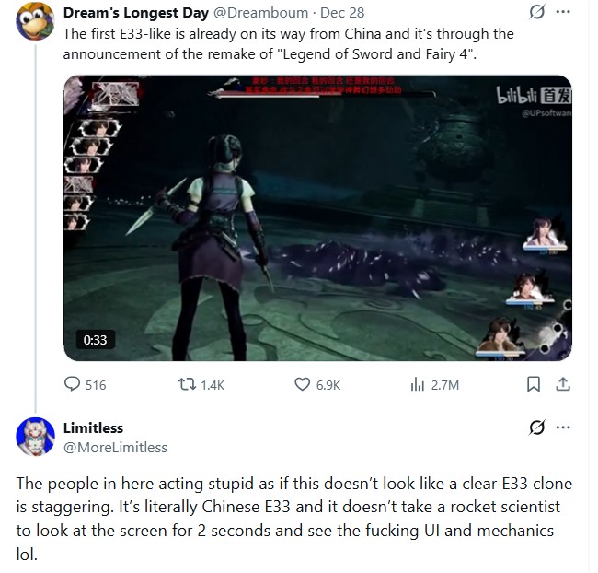Screen dimensions: 598x573
Task: Share the Dreamboum tweet
Action: [563, 384]
